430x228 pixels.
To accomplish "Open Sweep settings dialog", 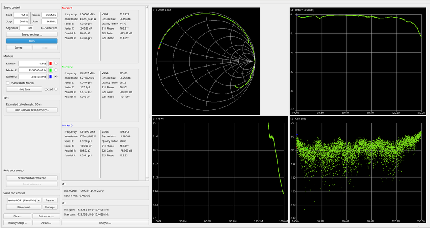I will point(32,34).
